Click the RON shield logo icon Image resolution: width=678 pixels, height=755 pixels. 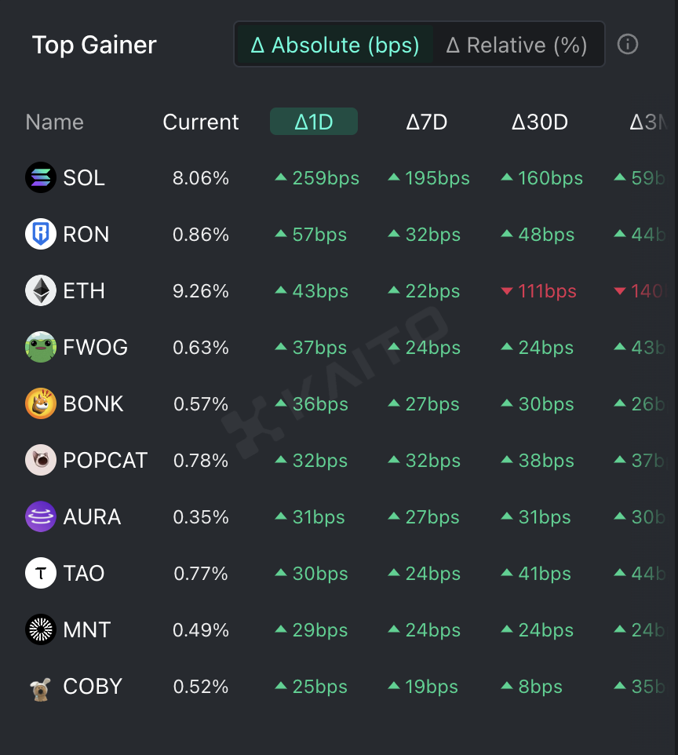(x=41, y=235)
